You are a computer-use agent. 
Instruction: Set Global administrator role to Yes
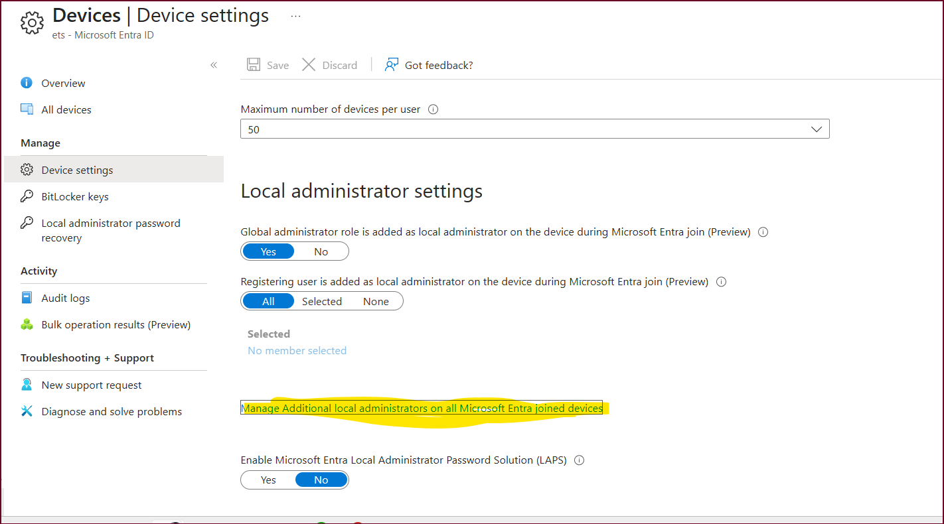(x=268, y=251)
